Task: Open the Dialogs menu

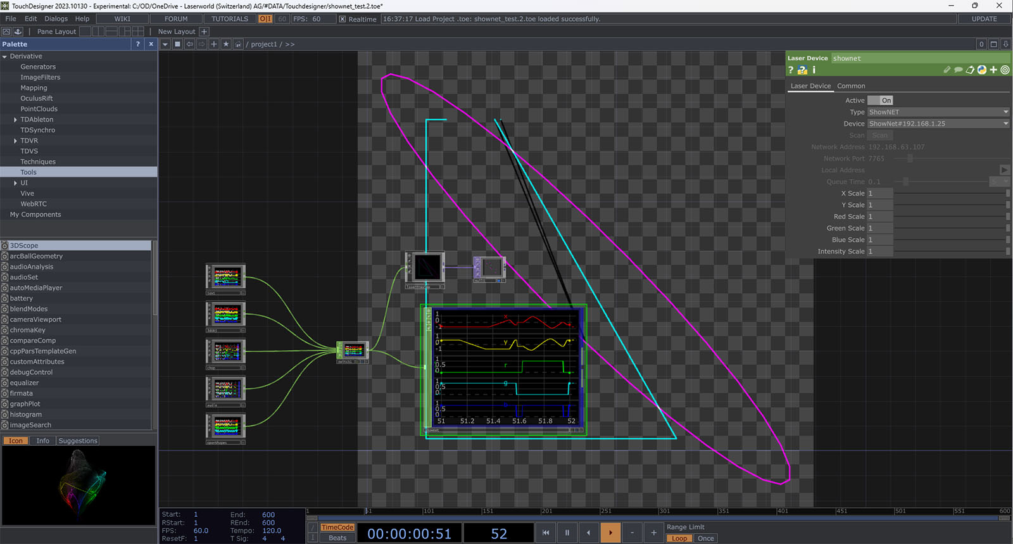Action: (x=56, y=19)
